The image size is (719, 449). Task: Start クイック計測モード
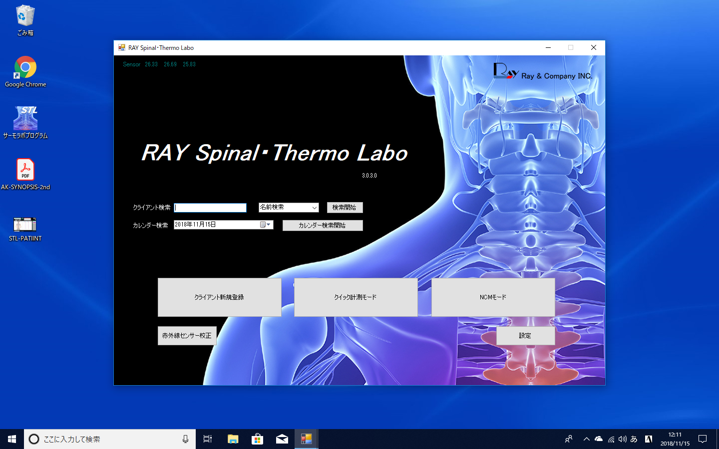356,297
